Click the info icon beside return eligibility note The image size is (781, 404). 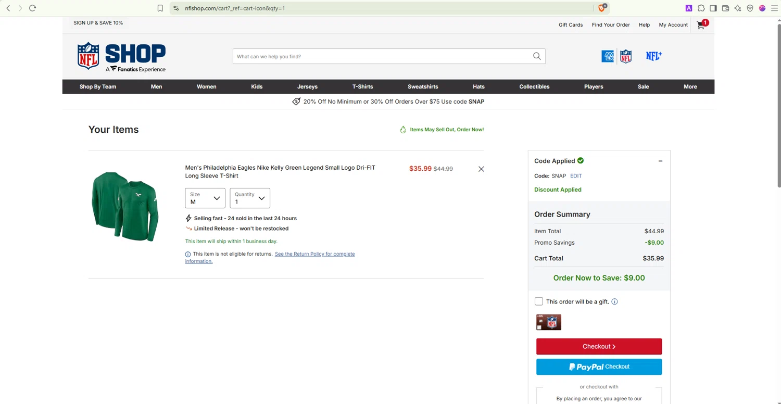click(188, 254)
